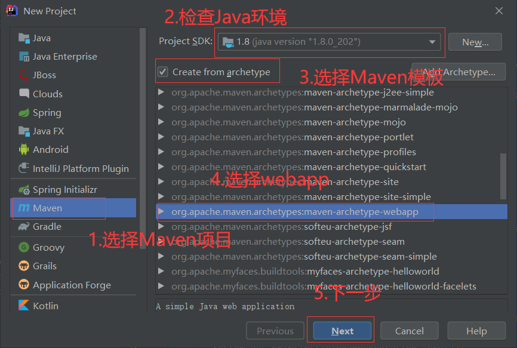Select IntelliJ Platform Plugin label
Screen dimensions: 517x348
coord(81,169)
